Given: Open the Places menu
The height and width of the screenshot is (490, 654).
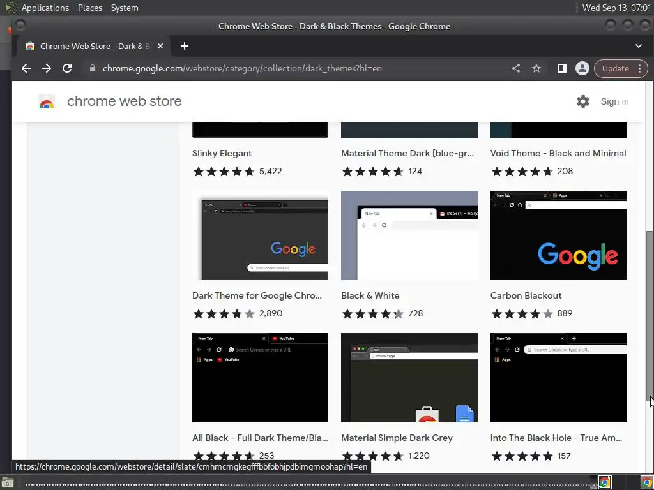Looking at the screenshot, I should pos(89,8).
